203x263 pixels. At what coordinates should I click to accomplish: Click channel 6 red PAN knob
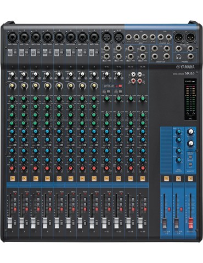coord(70,168)
